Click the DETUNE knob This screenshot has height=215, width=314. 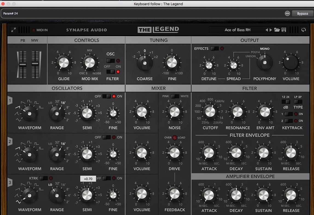[x=209, y=65]
